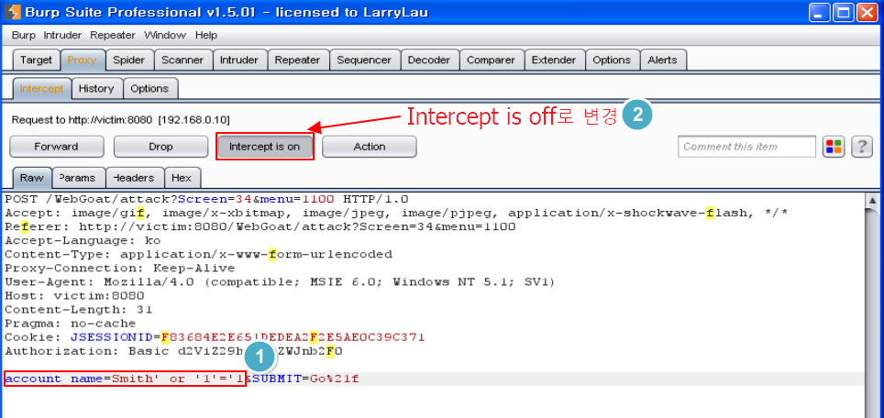Click the Request to http://victim:8080 label
884x418 pixels.
click(121, 120)
